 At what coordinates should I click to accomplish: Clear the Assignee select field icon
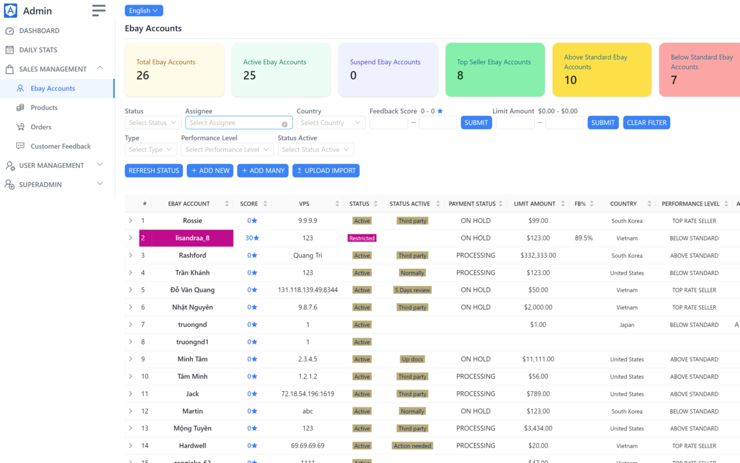pos(284,124)
